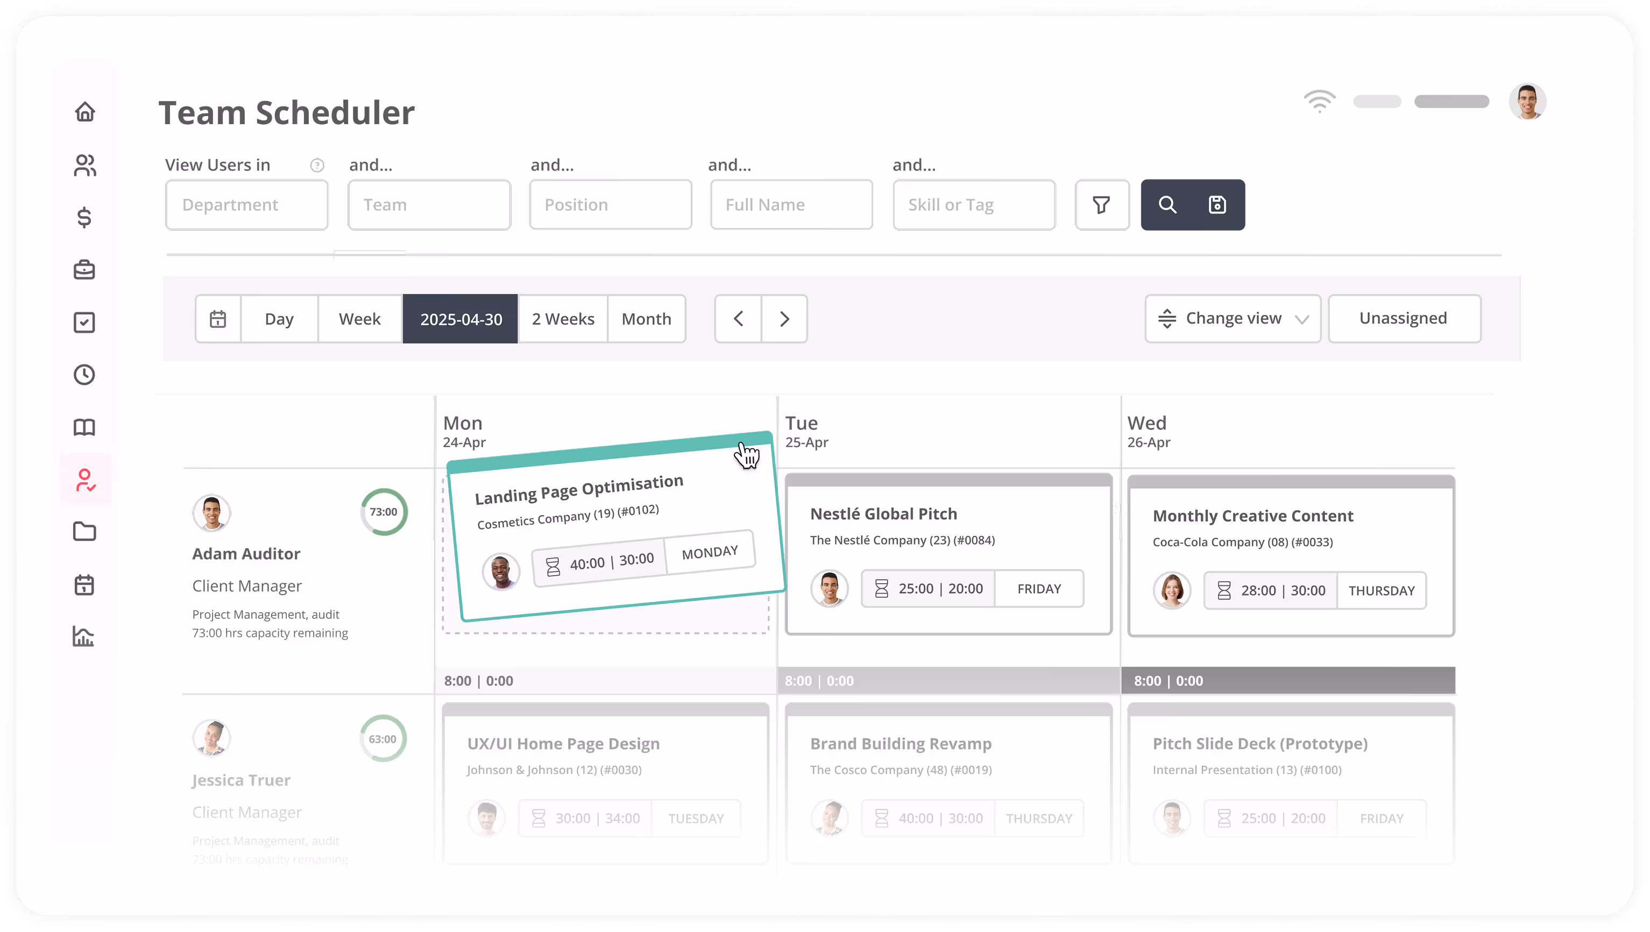Open the Skill or Tag selector
The image size is (1650, 932).
(x=973, y=205)
